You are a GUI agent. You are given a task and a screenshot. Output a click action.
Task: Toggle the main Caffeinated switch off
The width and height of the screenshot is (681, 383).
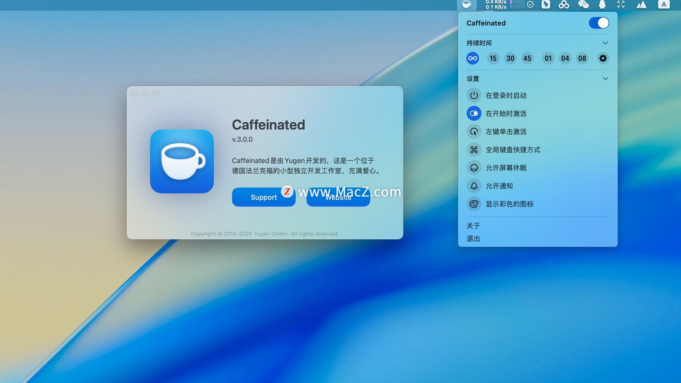[x=599, y=23]
